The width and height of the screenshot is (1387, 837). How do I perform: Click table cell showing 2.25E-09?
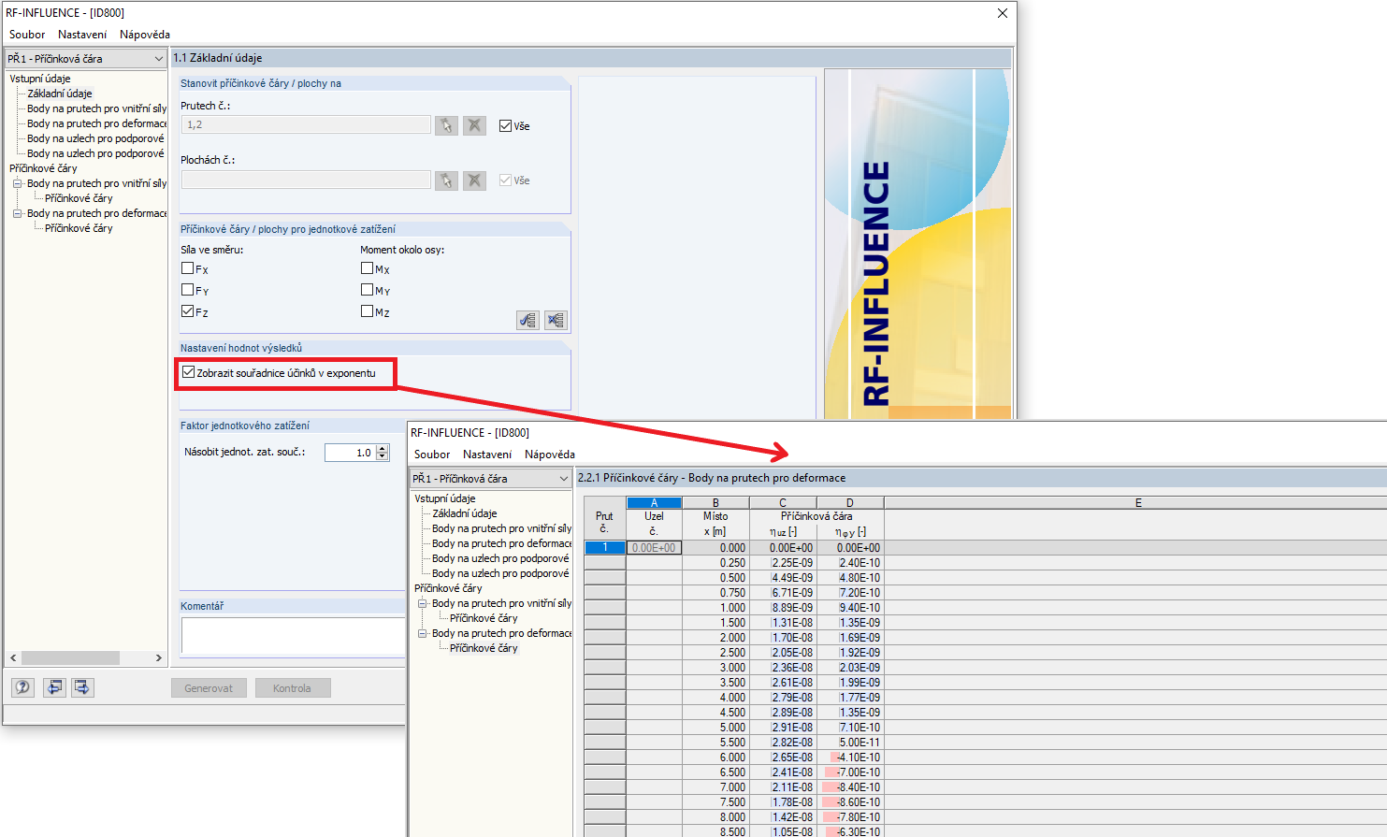[x=783, y=563]
